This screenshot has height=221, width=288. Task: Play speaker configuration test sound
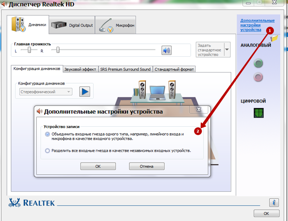85,91
